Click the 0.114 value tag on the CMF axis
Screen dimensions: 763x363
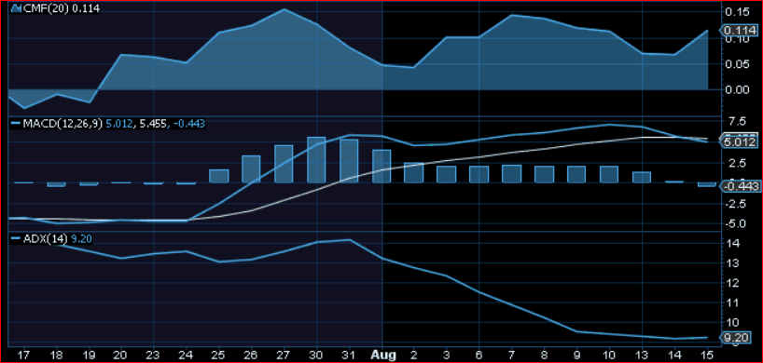(740, 30)
